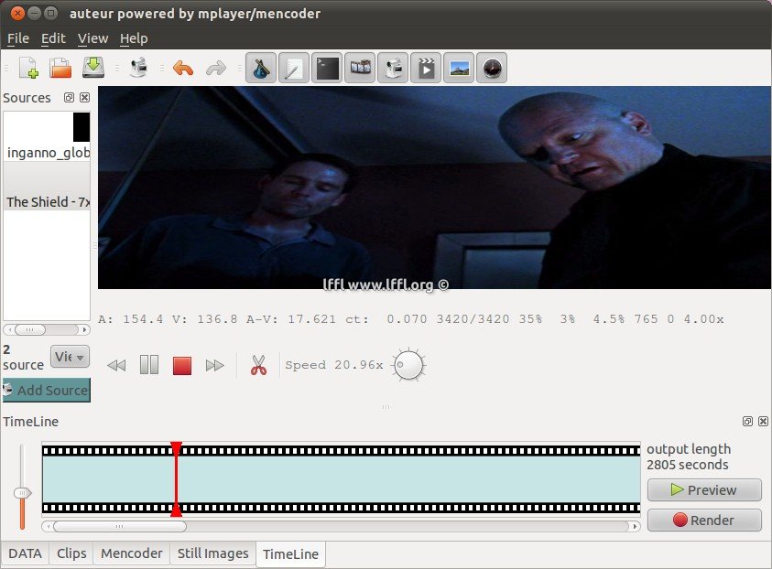Image resolution: width=772 pixels, height=569 pixels.
Task: Click the right arrow of the timeline scrollbar
Action: point(635,526)
